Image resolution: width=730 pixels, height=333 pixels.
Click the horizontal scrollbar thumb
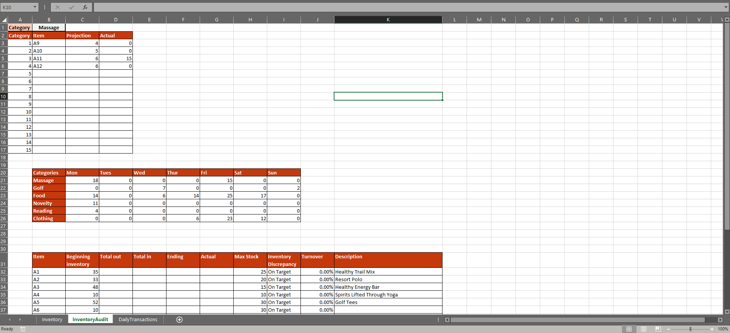point(577,320)
